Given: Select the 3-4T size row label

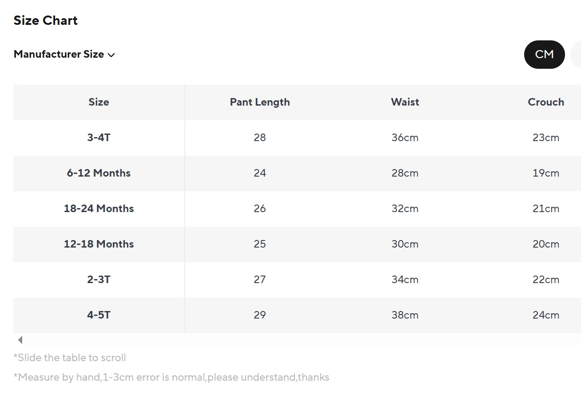Looking at the screenshot, I should tap(99, 138).
